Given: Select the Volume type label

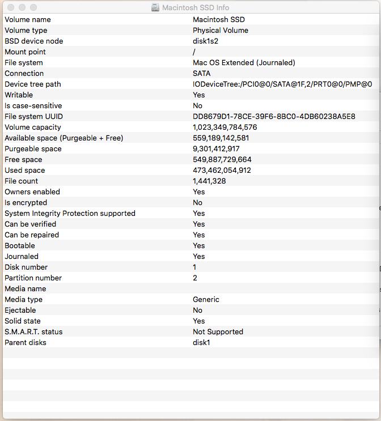Looking at the screenshot, I should 26,31.
